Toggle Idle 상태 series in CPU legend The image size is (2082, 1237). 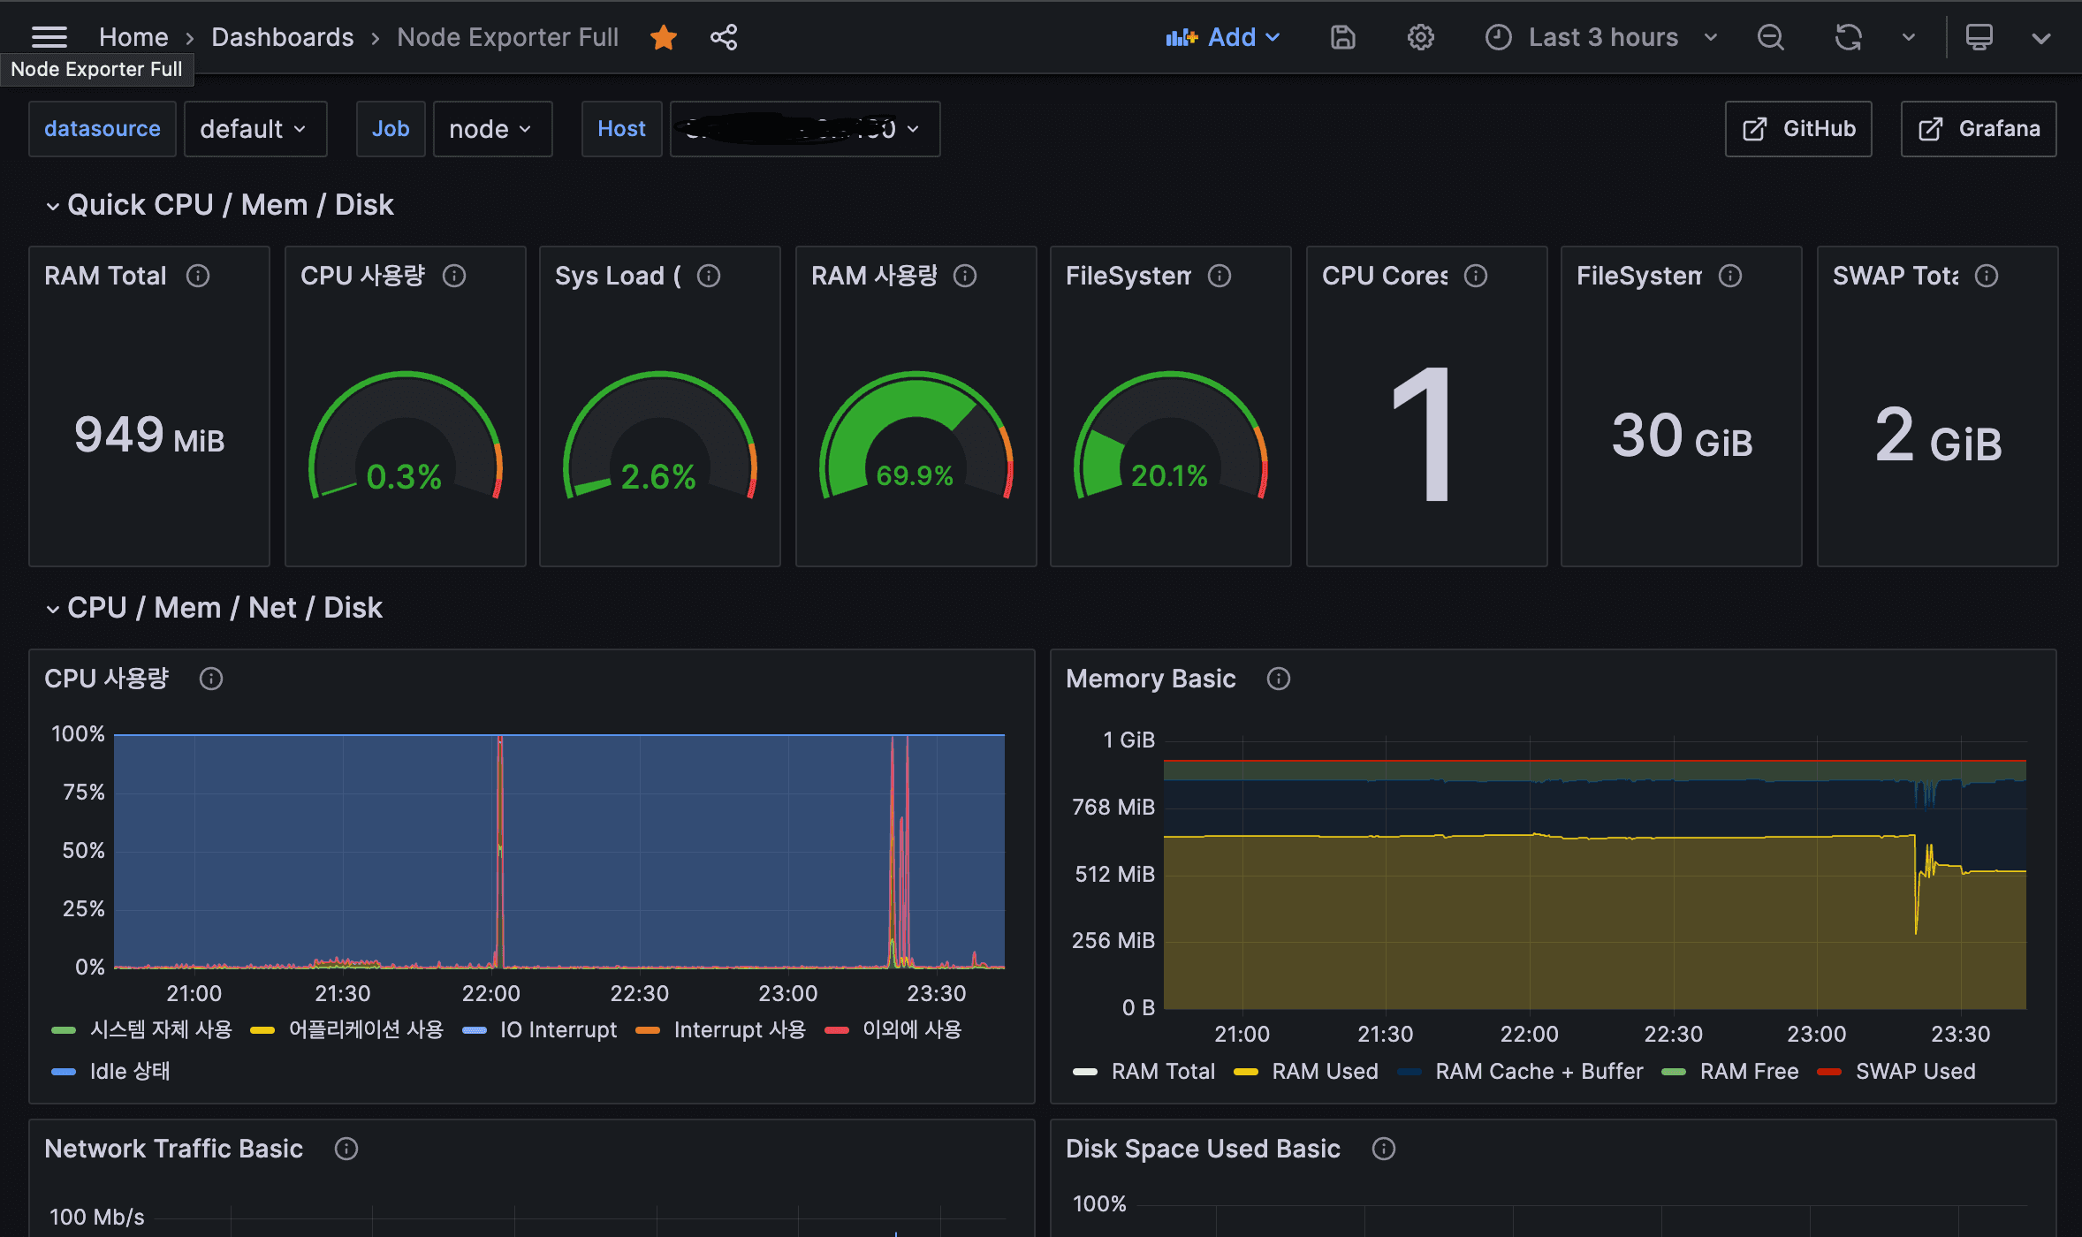[x=129, y=1071]
